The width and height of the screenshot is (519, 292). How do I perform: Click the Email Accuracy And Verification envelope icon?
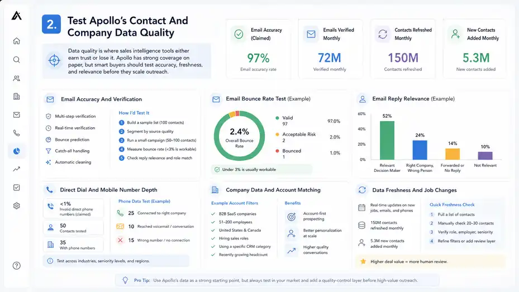50,99
